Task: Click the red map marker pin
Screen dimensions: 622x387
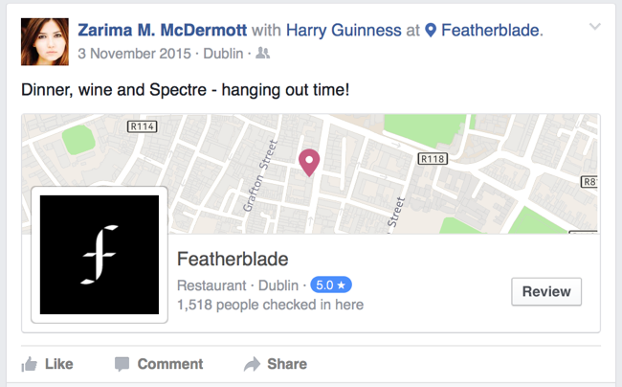Action: coord(309,162)
